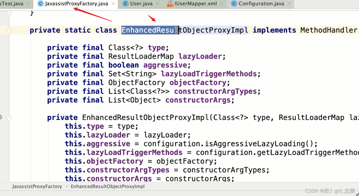
Task: Click the type field in the Class<?> declaration
Action: click(x=156, y=48)
